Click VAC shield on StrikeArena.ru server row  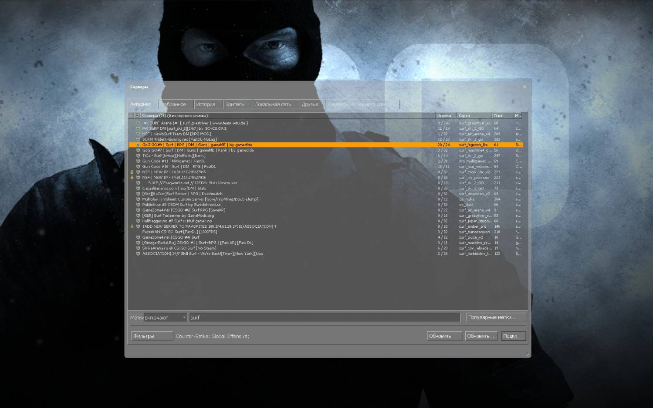point(138,248)
